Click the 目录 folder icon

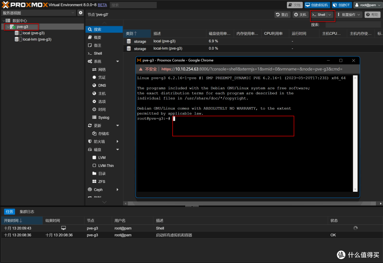[x=94, y=173]
